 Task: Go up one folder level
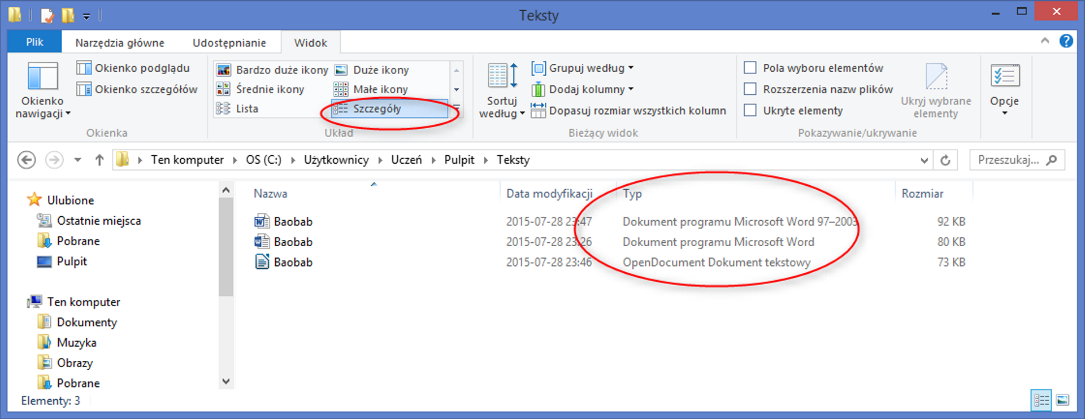click(x=99, y=160)
